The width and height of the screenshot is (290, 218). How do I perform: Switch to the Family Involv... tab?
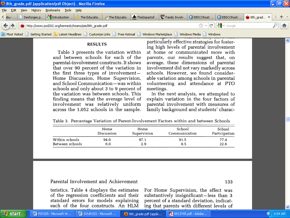[x=173, y=17]
